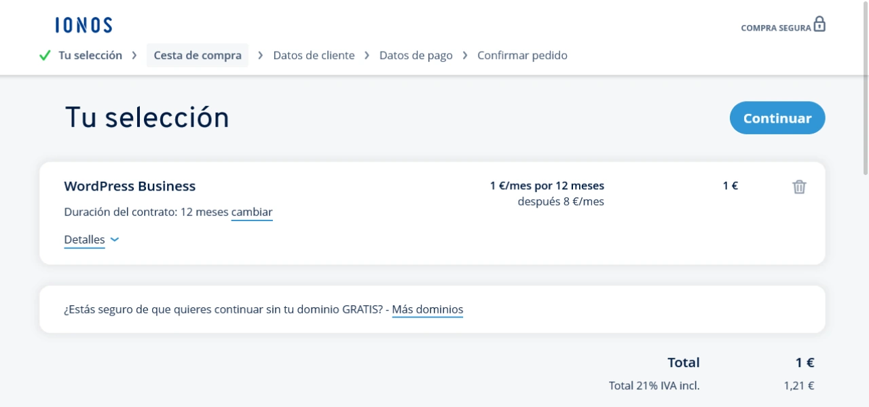Click the COMPRA SEGURA label
Screen dimensions: 869x407
tap(776, 28)
